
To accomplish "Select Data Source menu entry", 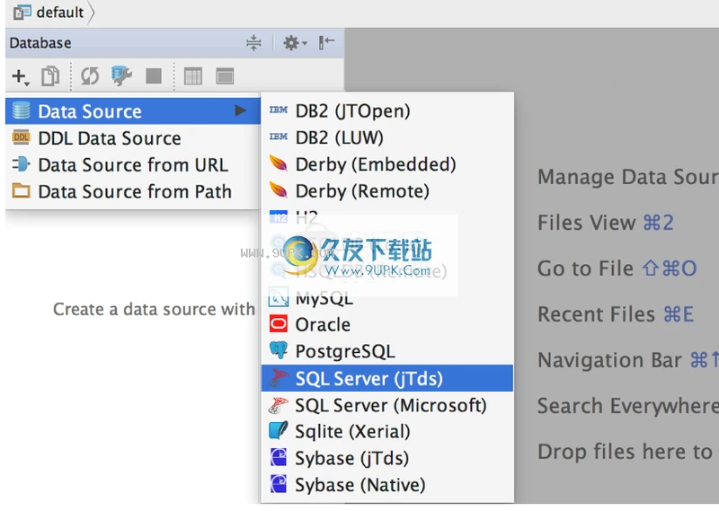I will point(133,111).
